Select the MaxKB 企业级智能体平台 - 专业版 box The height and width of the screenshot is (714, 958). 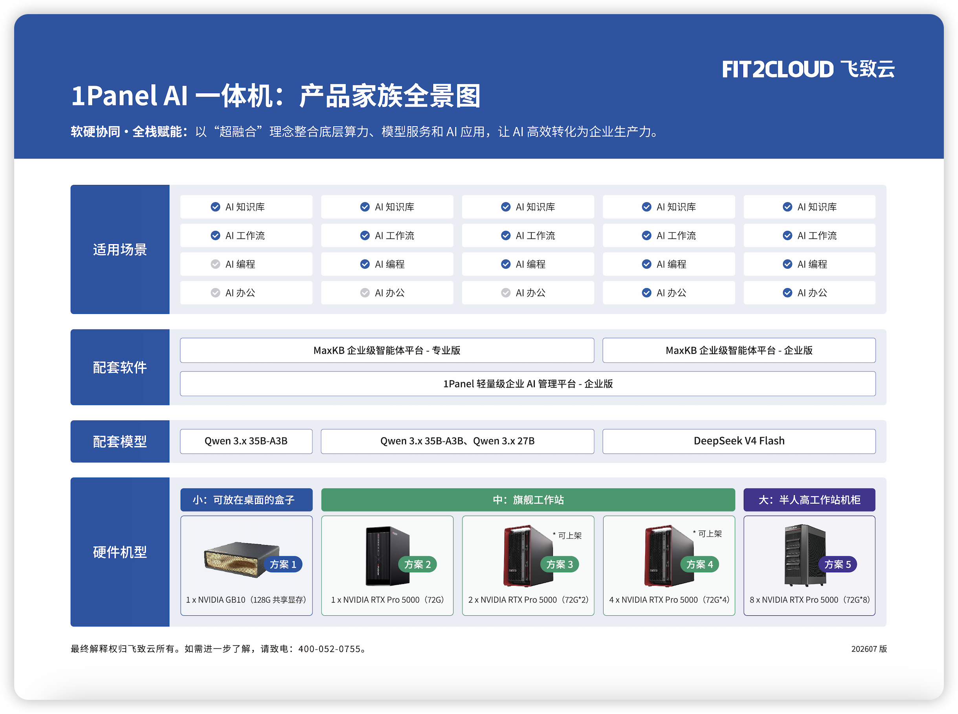pos(387,350)
